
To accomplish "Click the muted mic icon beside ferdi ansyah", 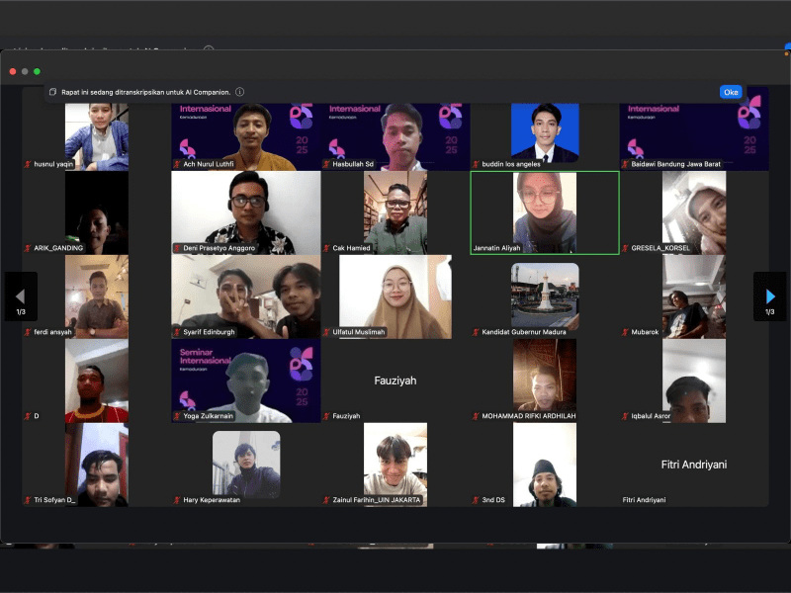I will pos(28,332).
